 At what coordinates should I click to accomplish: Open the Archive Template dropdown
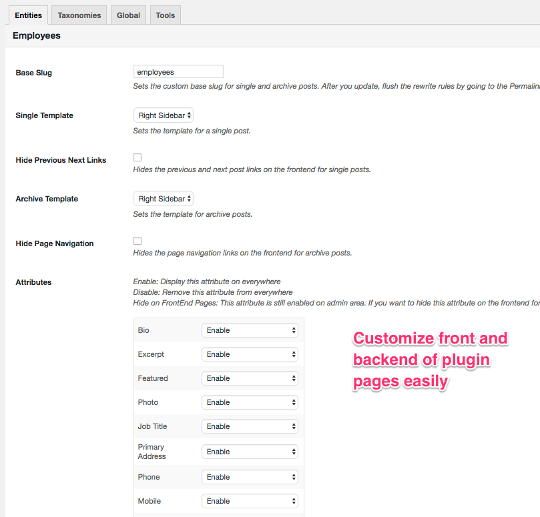[x=164, y=199]
